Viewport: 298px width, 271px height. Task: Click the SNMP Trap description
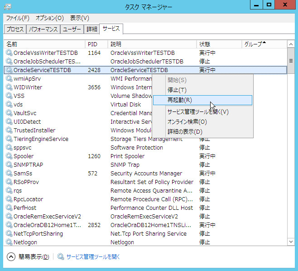(x=125, y=165)
